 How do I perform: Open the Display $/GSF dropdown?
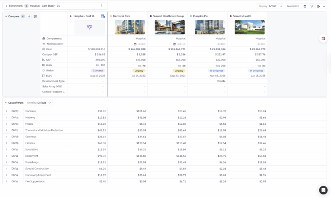pos(270,6)
